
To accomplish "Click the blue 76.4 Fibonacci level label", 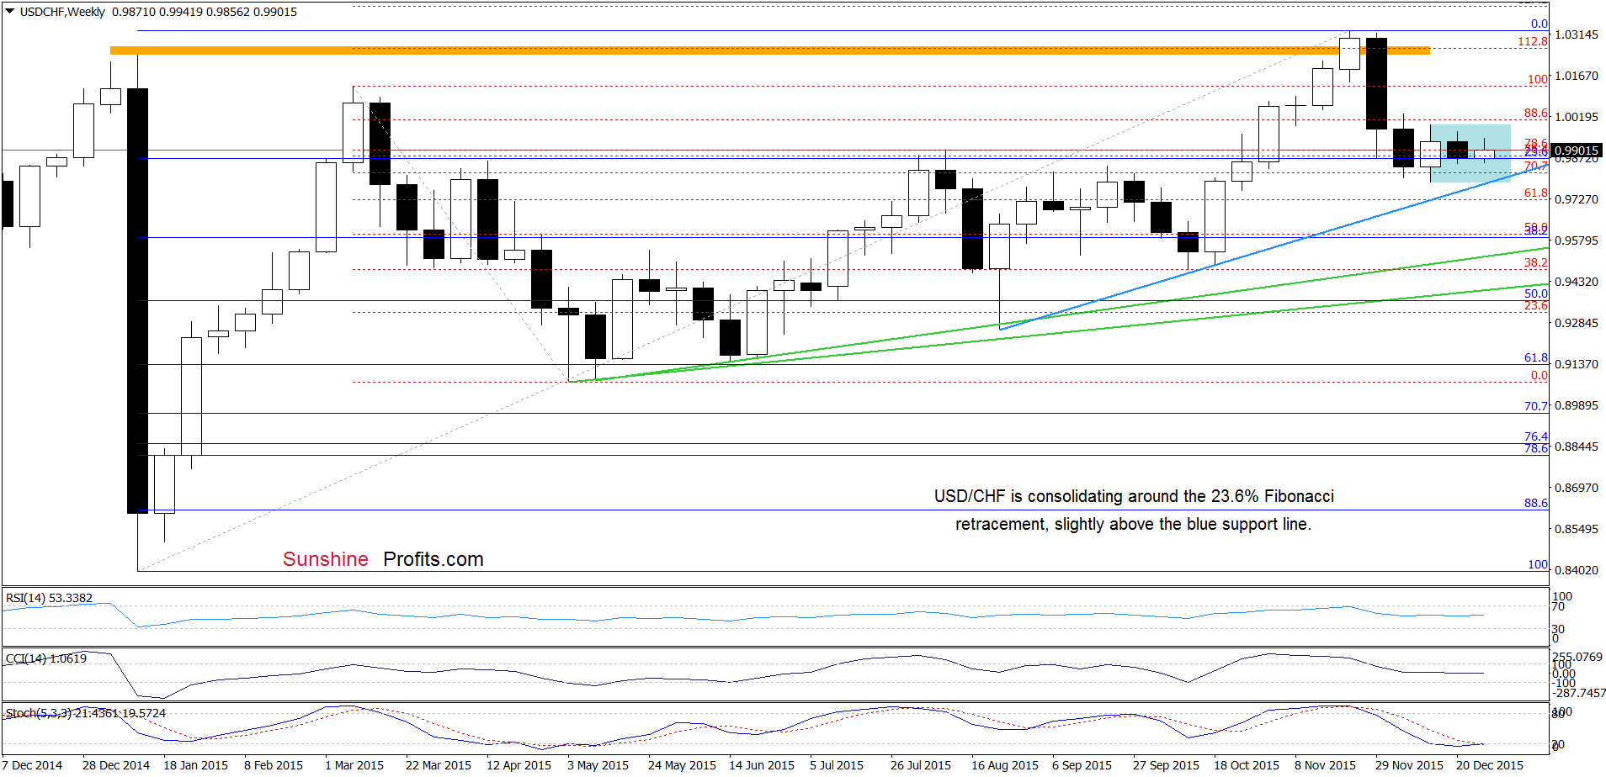I will [1536, 436].
